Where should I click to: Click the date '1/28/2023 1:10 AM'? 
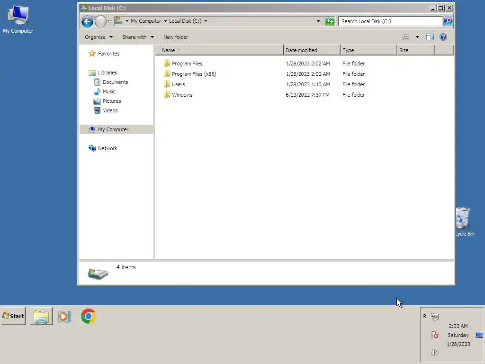(x=308, y=84)
